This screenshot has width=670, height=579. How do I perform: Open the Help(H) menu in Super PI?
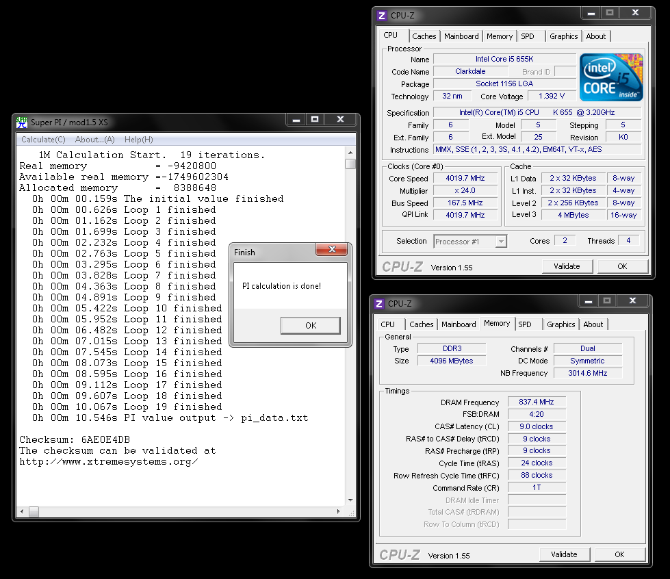(138, 140)
